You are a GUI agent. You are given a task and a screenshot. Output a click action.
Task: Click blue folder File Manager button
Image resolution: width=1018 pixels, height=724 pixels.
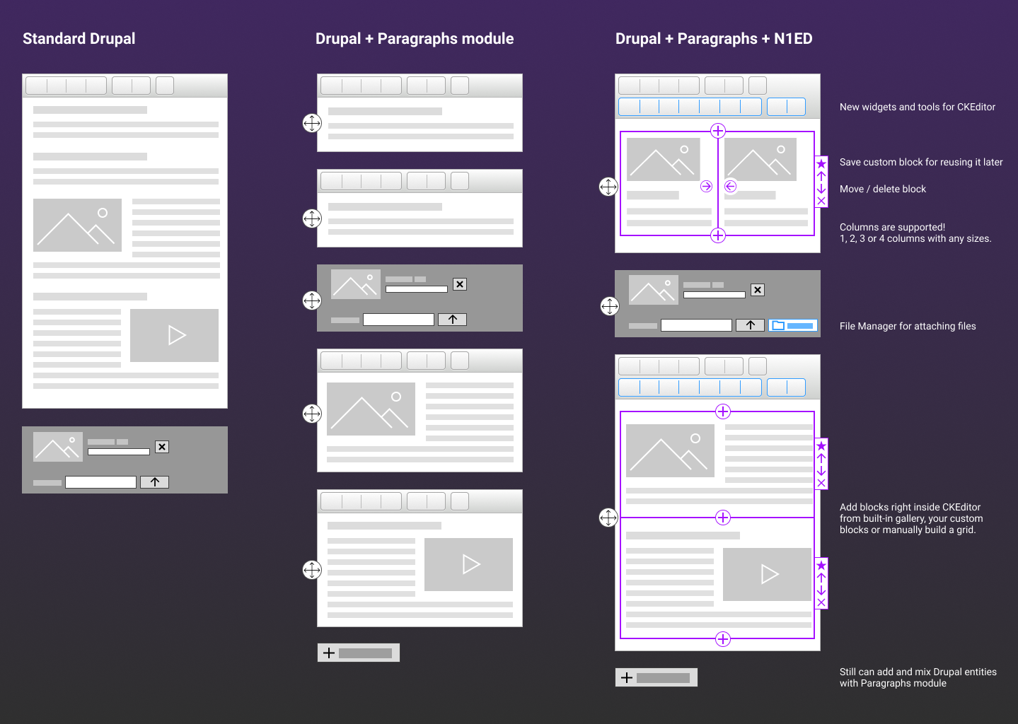point(793,326)
